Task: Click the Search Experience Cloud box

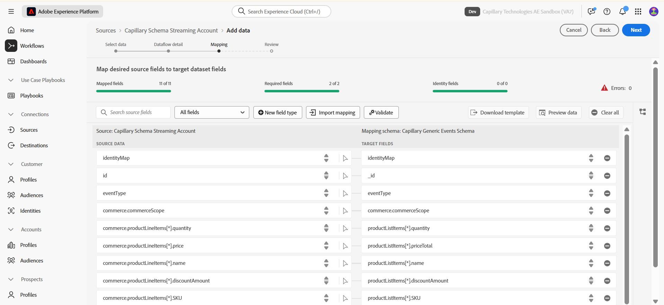Action: [281, 11]
